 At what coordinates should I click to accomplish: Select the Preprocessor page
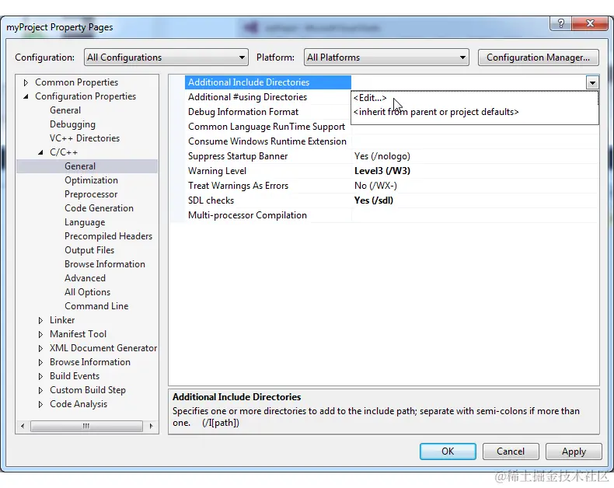[91, 194]
